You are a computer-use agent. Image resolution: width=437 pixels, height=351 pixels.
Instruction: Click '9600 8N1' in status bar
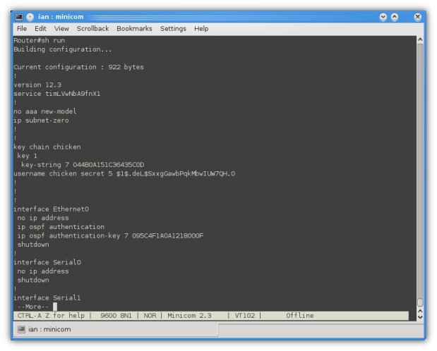click(x=116, y=316)
